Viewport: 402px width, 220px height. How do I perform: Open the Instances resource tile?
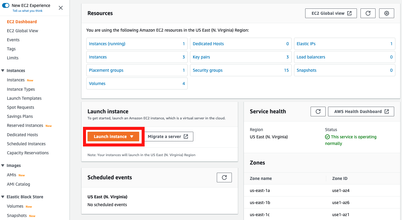137,57
